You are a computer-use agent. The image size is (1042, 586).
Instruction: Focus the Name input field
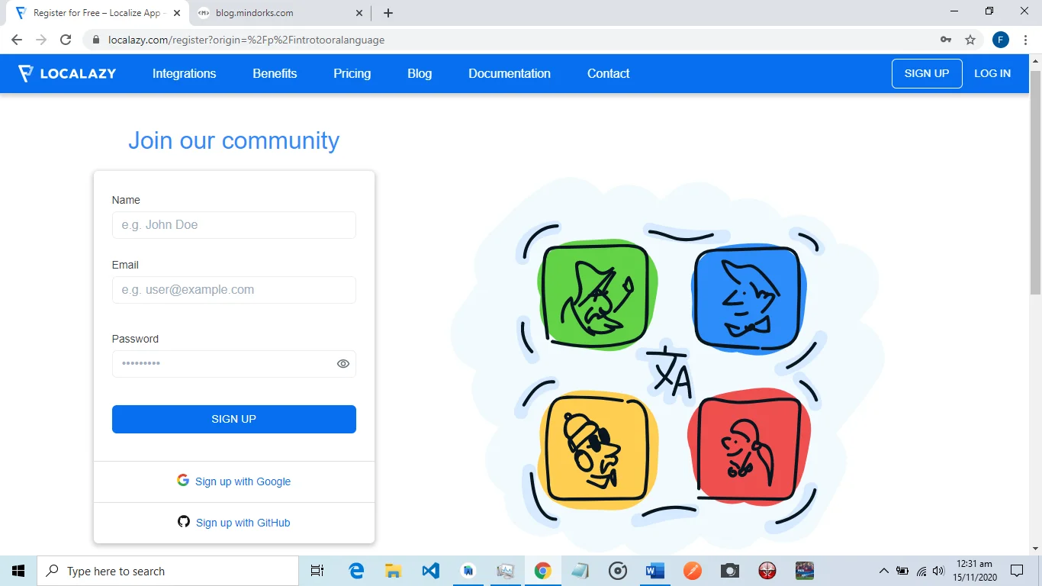[x=234, y=225]
